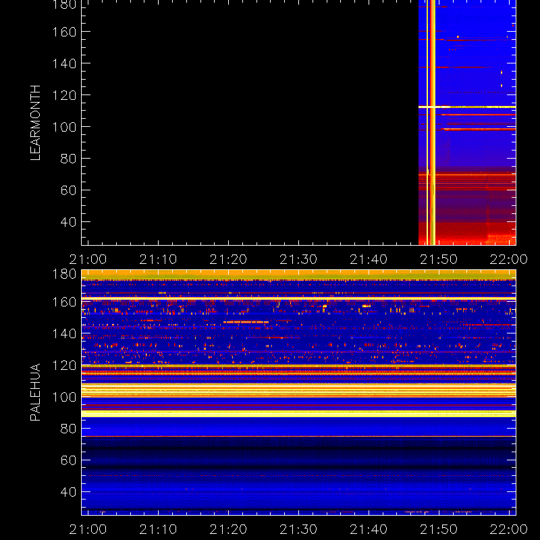Click the 21:20 time label under Palehua plot
540x540 pixels.
(228, 529)
